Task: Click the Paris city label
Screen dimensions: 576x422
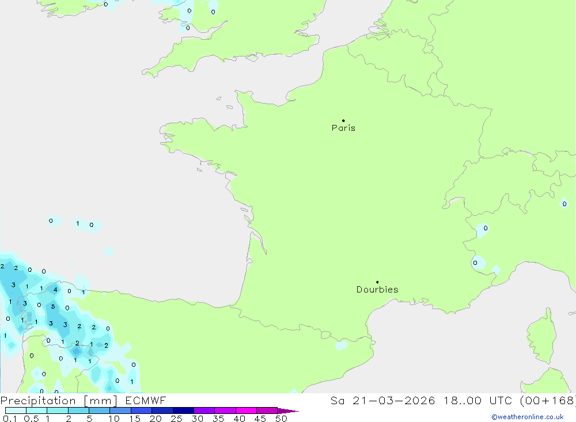Action: click(343, 128)
